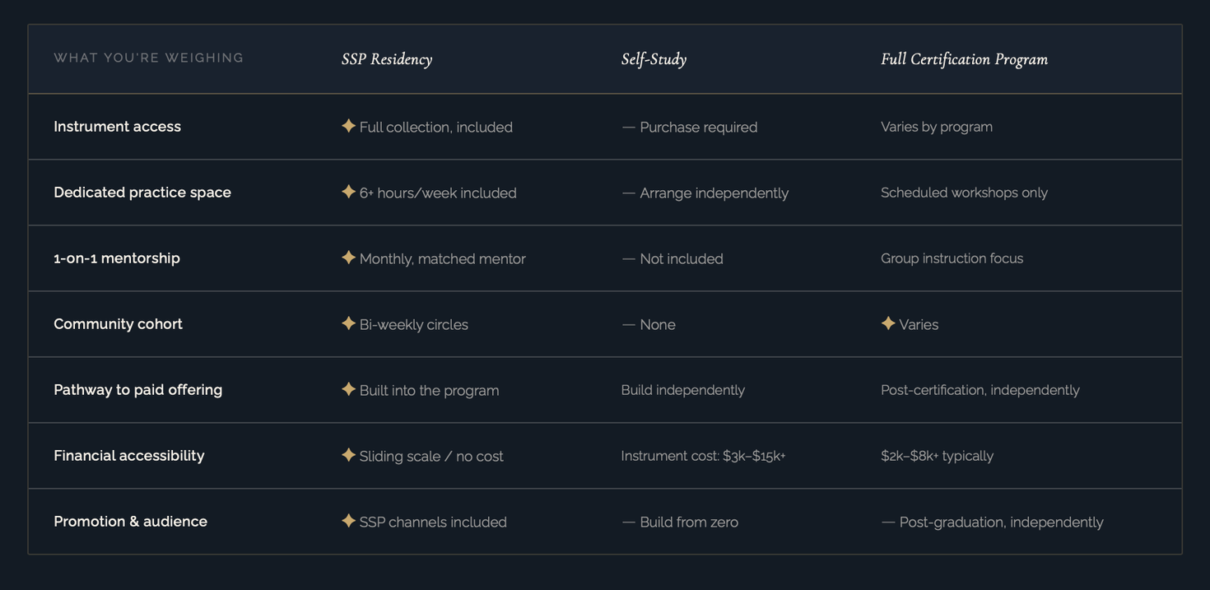Click the Financial accessibility row label
Viewport: 1210px width, 590px height.
pos(128,456)
